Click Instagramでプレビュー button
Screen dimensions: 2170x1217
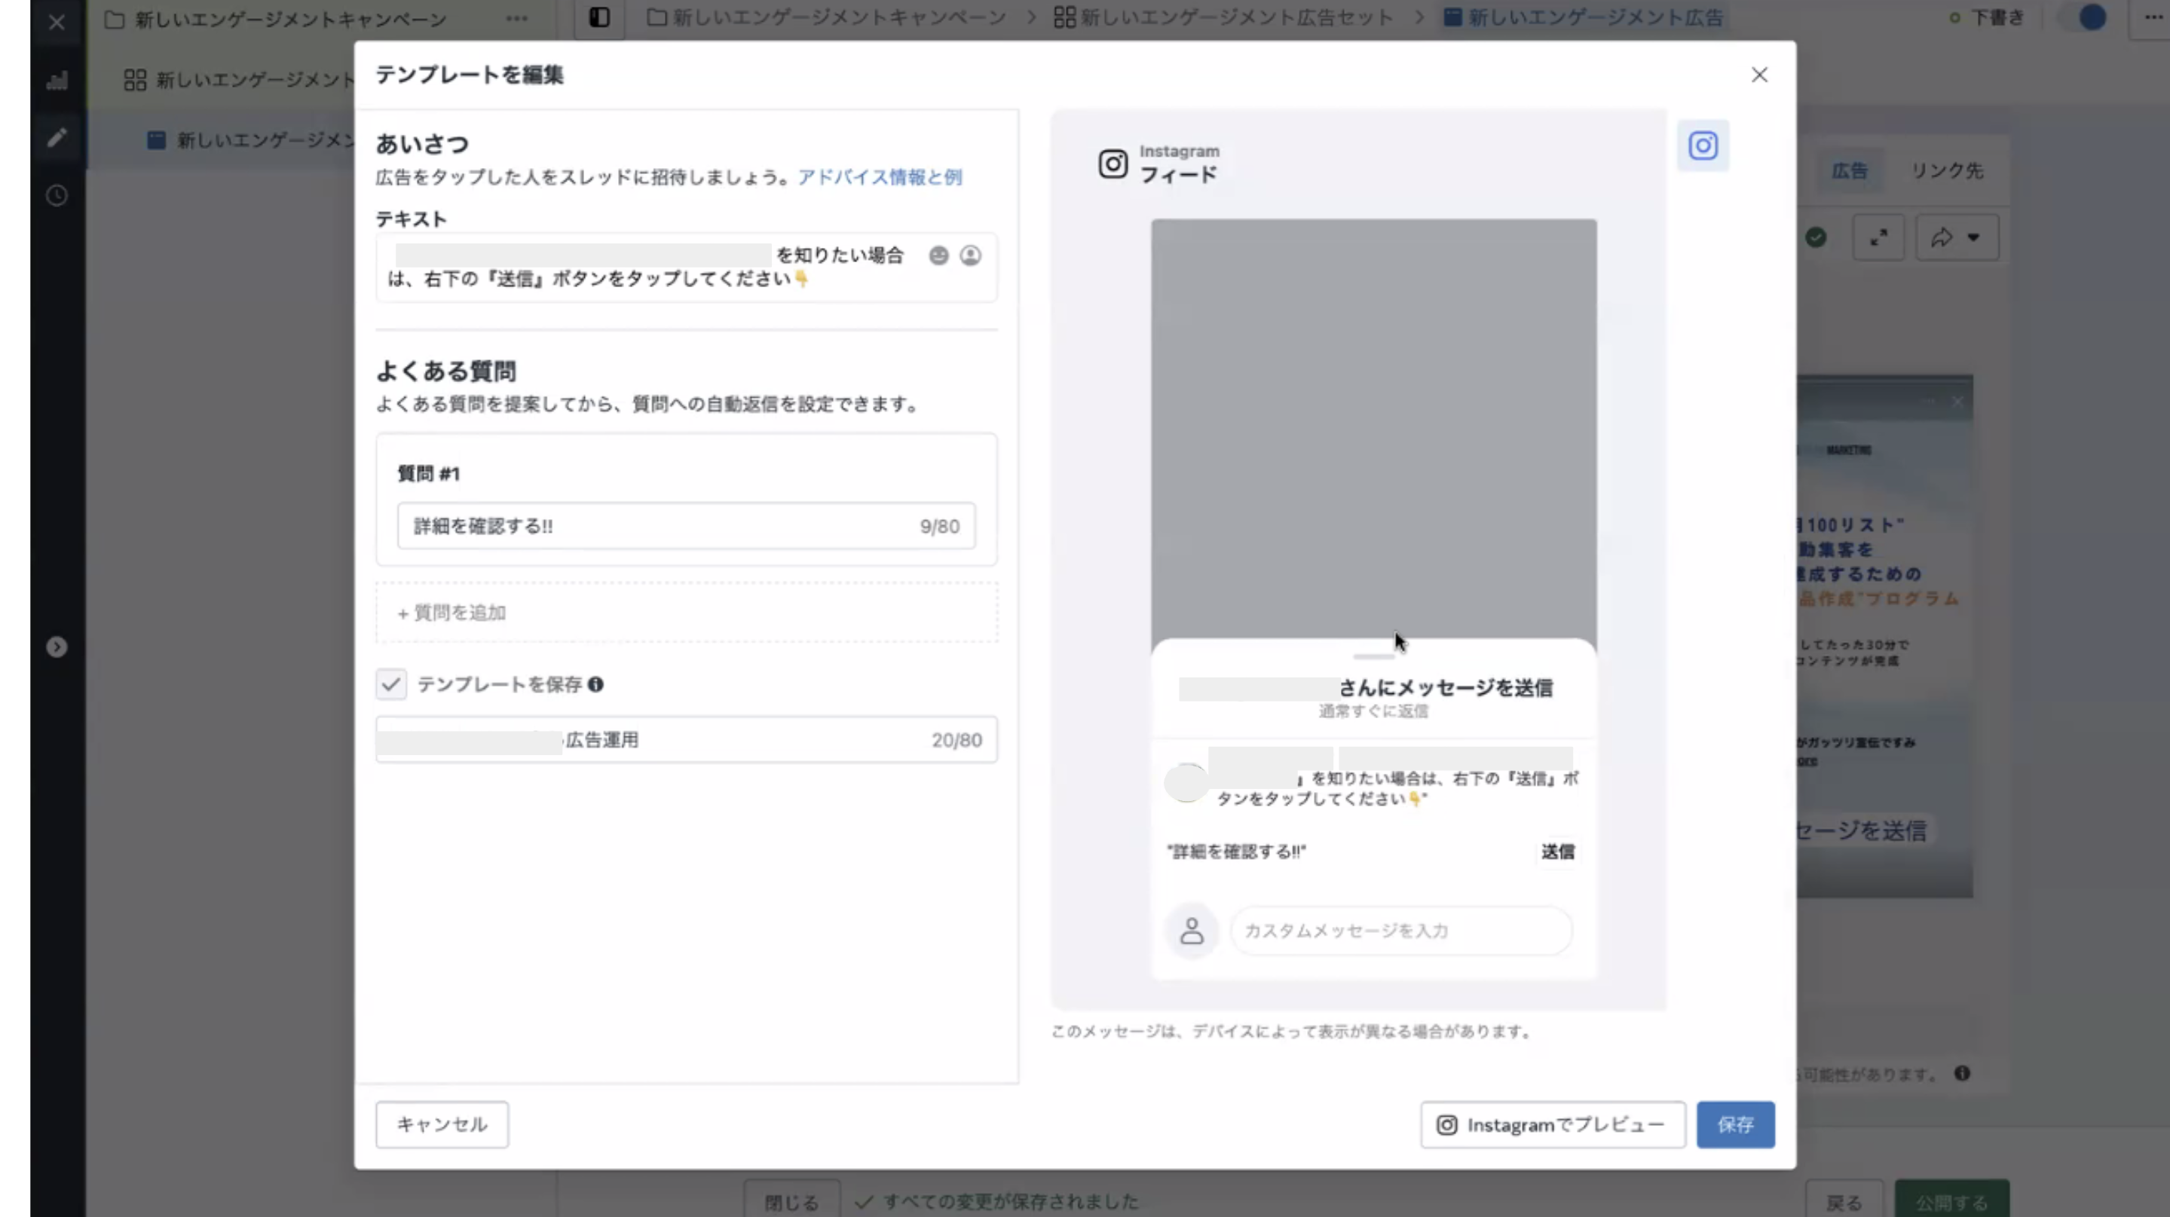click(1553, 1124)
